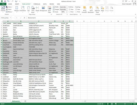Open the Selection Pane
The image size is (137, 105).
coord(97,9)
